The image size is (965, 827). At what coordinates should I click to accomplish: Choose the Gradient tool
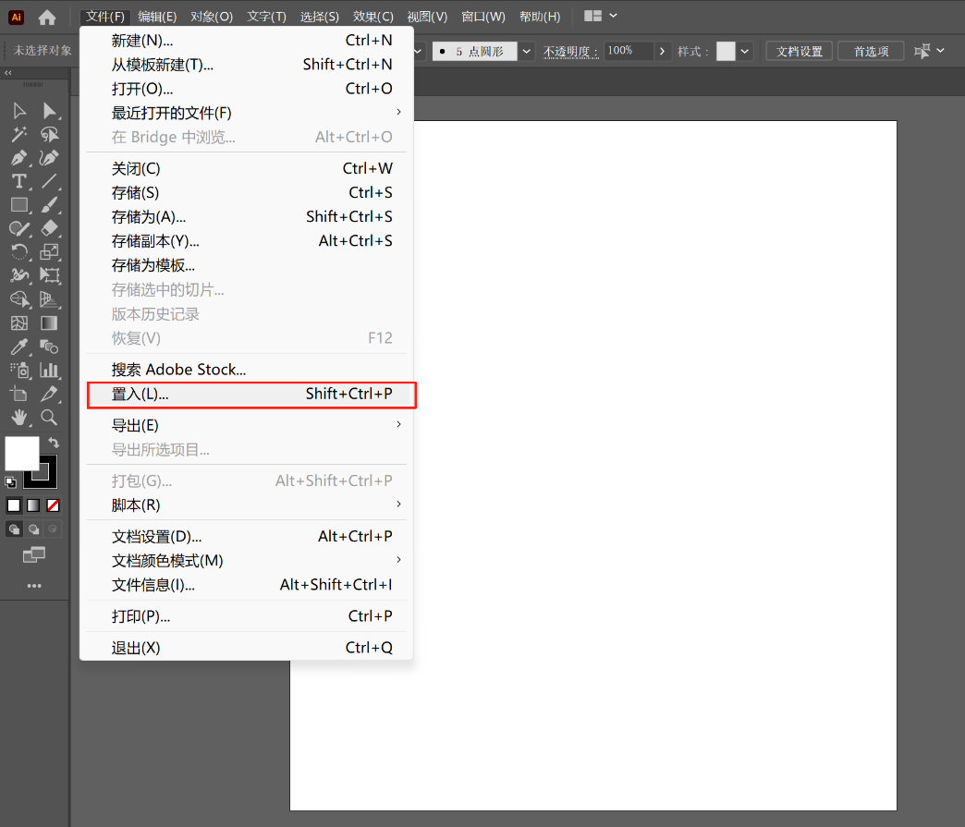(x=50, y=323)
